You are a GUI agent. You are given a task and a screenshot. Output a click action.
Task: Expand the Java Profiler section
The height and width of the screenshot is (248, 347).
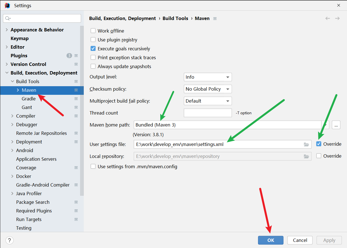12,194
